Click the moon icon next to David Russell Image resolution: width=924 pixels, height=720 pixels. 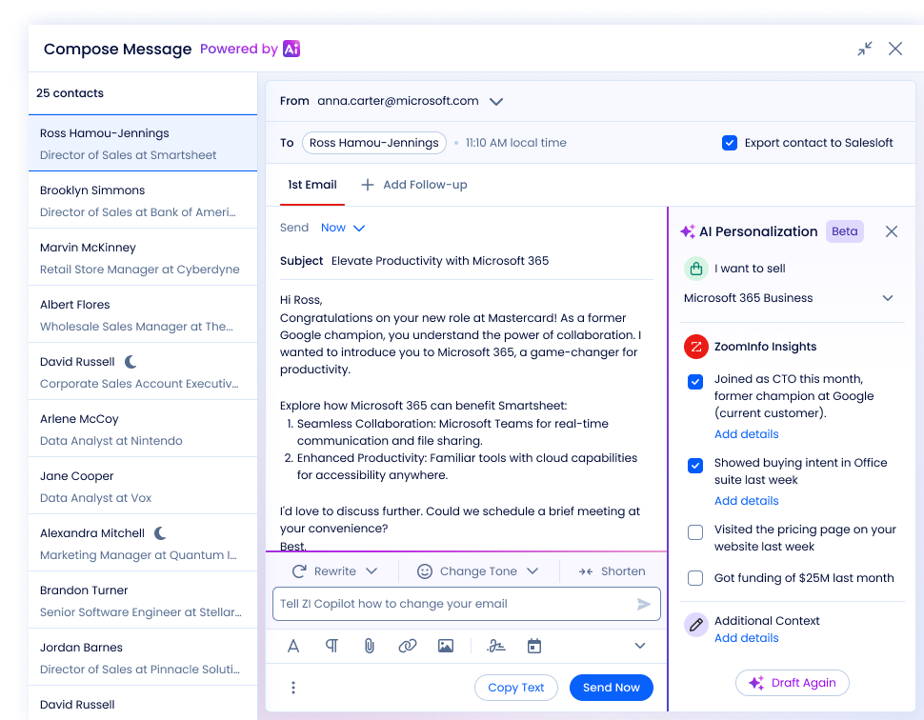click(x=131, y=362)
